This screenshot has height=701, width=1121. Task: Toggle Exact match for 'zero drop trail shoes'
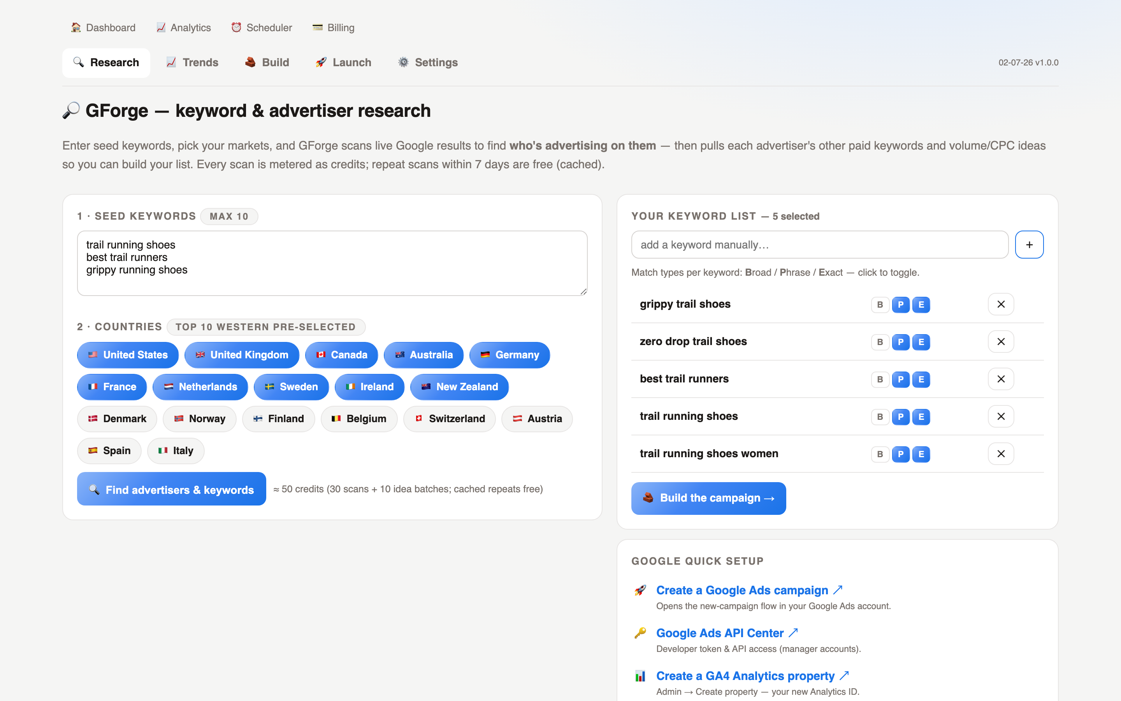(x=921, y=342)
